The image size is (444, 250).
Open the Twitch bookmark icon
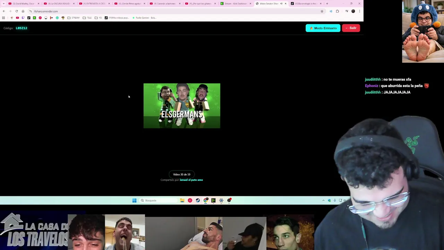coord(23,18)
